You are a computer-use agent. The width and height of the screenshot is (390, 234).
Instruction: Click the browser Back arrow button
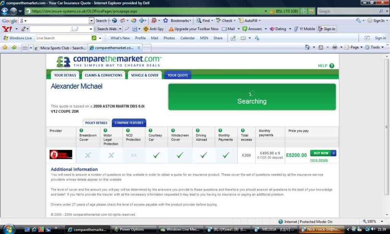pyautogui.click(x=5, y=11)
